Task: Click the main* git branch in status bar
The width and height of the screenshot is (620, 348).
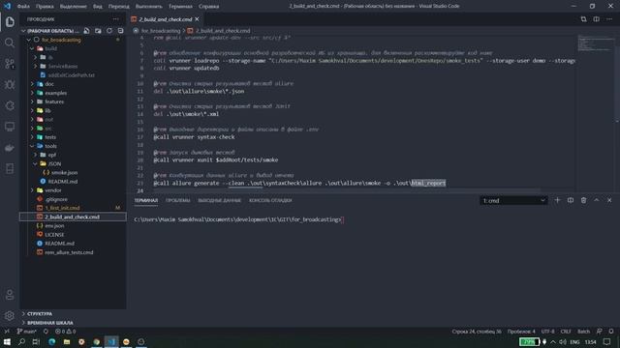Action: (x=26, y=332)
